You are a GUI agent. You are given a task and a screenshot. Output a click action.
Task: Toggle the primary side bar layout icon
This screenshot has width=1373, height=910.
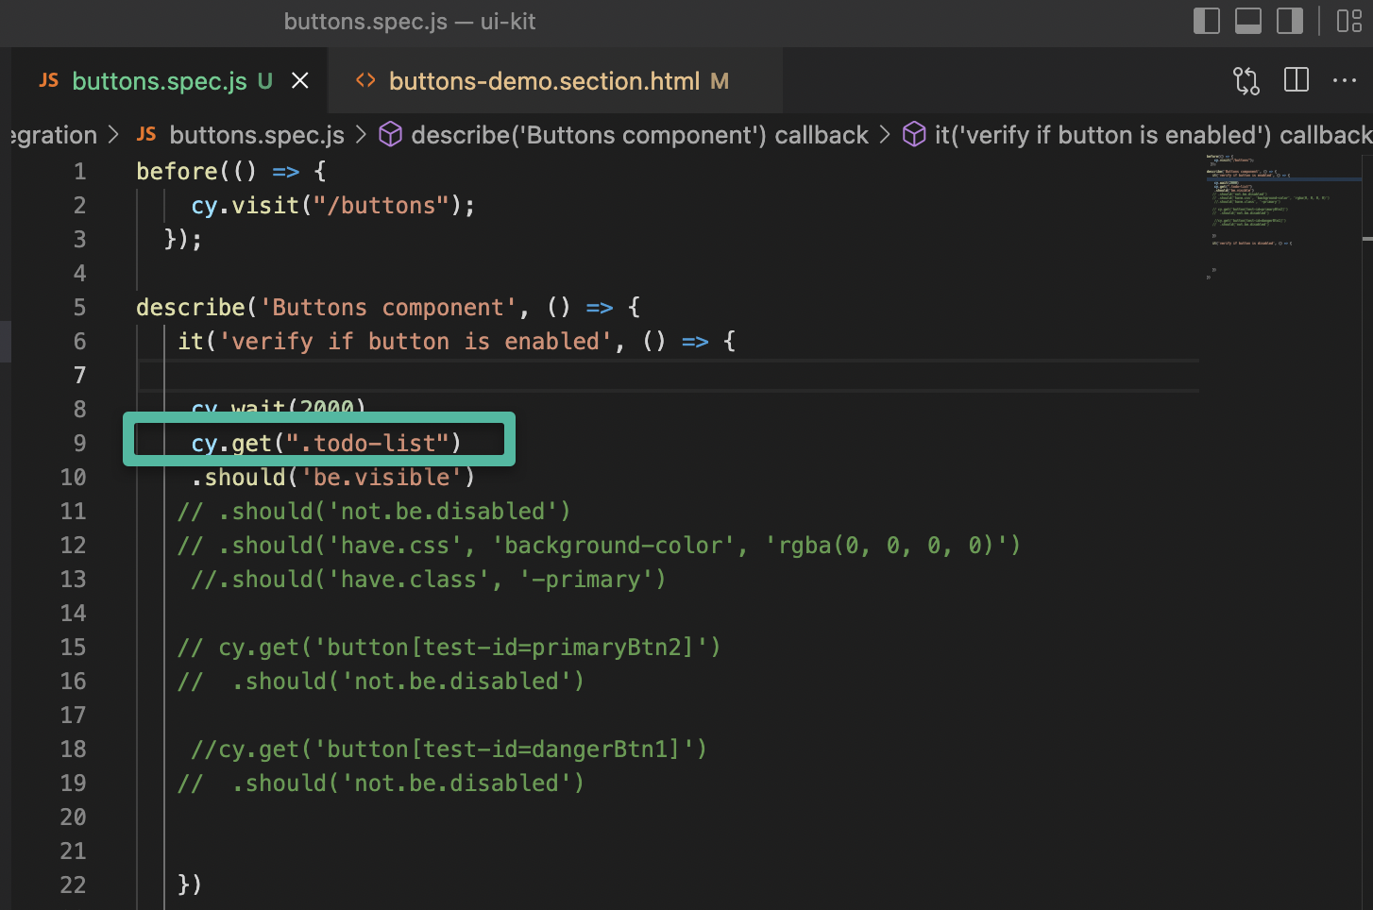point(1207,21)
